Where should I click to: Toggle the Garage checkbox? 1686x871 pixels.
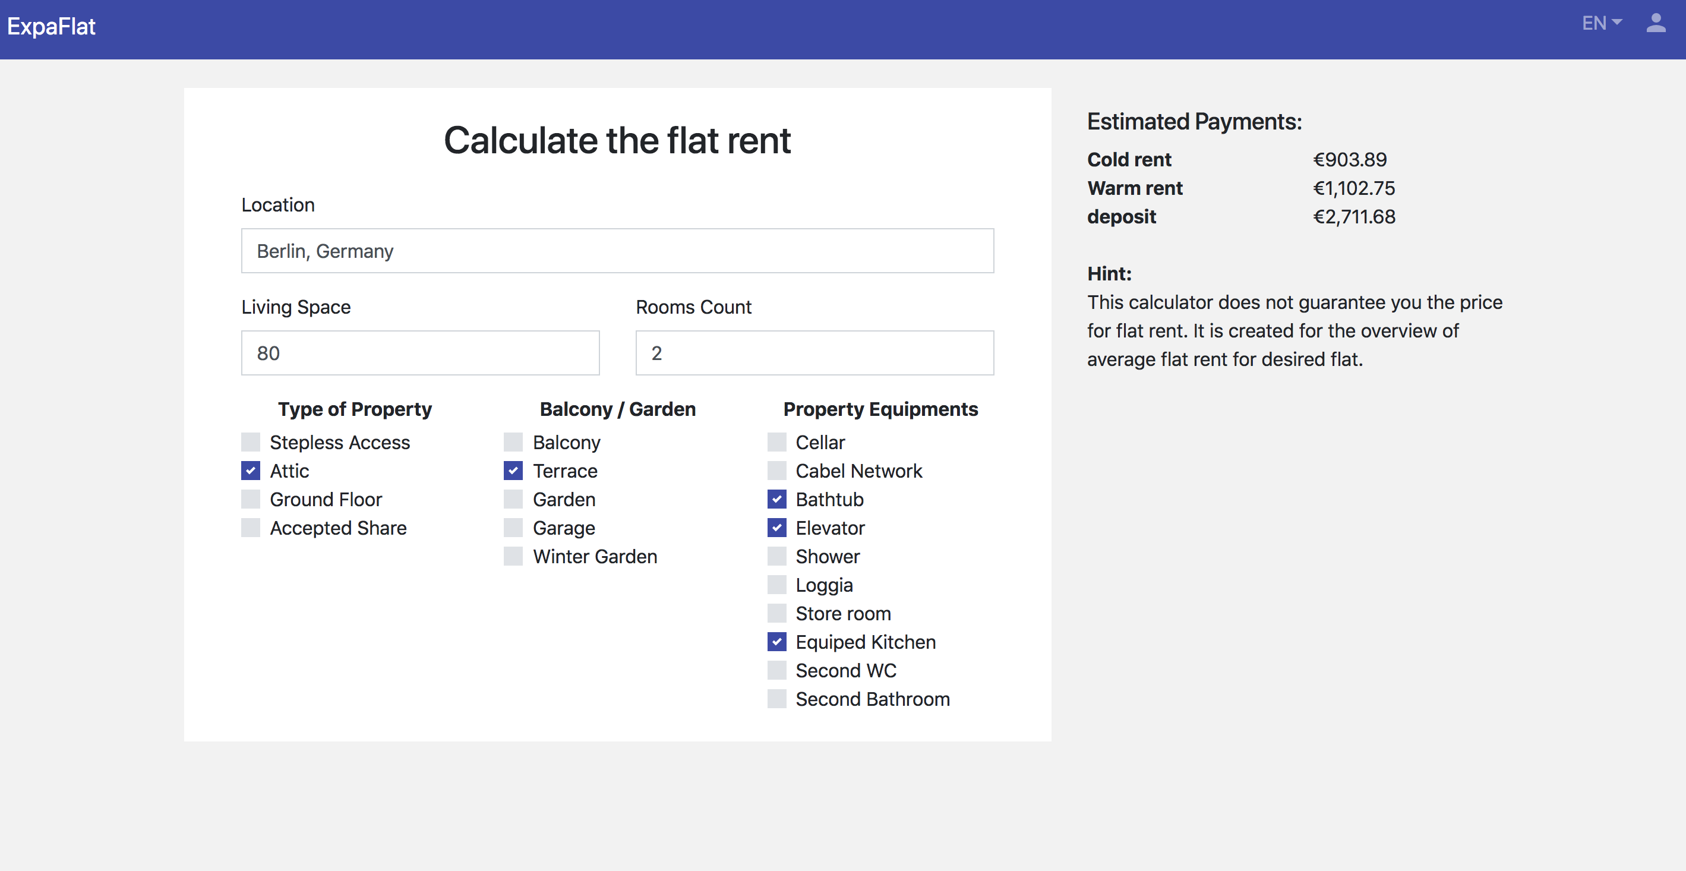[513, 528]
